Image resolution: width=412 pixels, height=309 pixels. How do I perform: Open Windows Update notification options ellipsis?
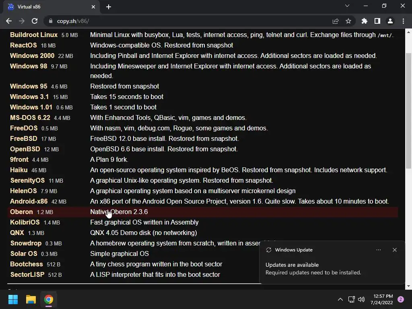(x=379, y=250)
